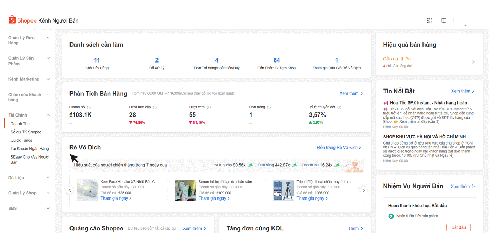
Task: Click help icon next to Tỷ lệ chuyển đổi
Action: (x=339, y=107)
